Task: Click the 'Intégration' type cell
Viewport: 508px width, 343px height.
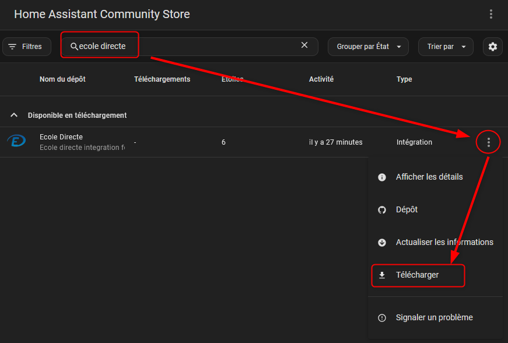Action: click(414, 142)
